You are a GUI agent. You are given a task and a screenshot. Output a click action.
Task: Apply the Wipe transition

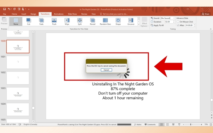point(67,22)
